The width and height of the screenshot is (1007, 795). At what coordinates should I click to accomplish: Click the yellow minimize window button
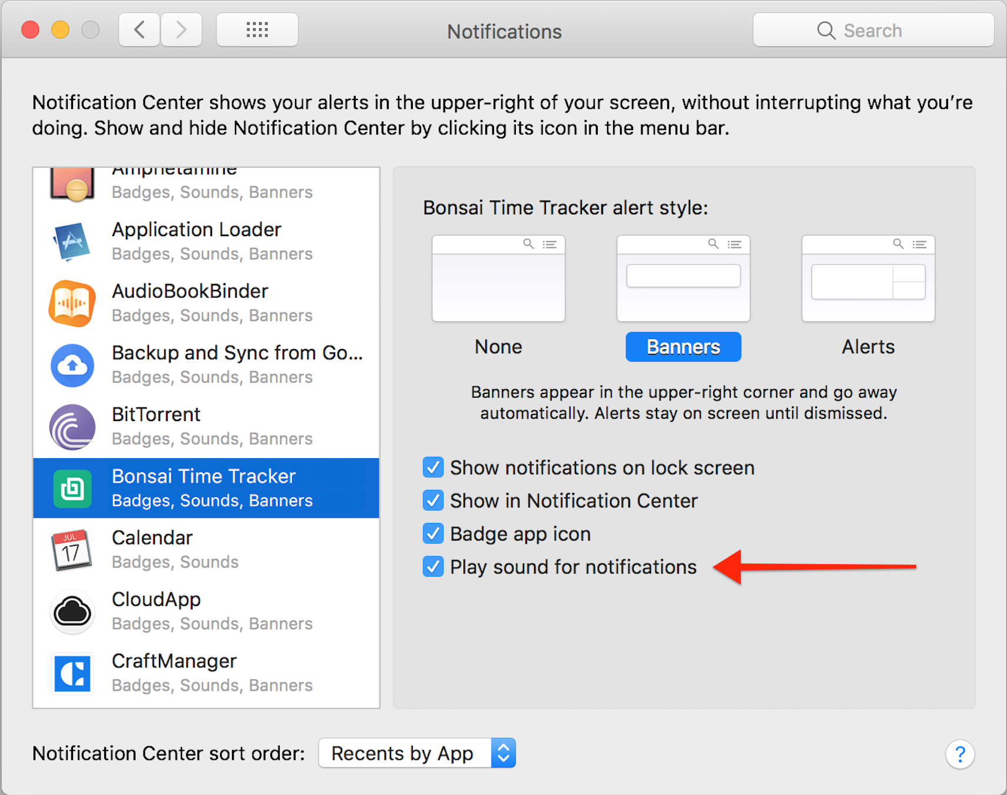[x=60, y=29]
